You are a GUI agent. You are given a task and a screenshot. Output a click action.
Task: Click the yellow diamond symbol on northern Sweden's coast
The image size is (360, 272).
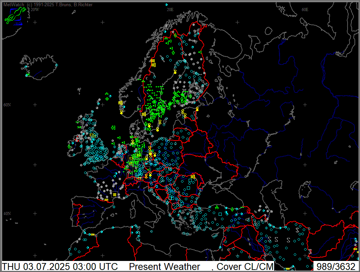point(175,72)
